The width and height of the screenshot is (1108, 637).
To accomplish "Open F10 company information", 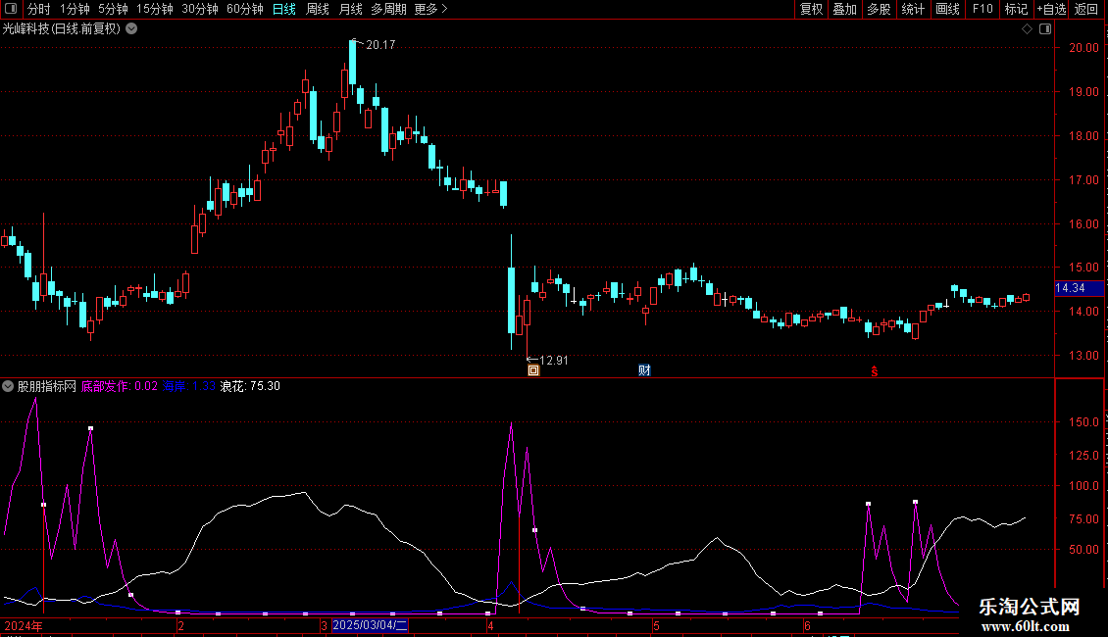I will (x=982, y=9).
